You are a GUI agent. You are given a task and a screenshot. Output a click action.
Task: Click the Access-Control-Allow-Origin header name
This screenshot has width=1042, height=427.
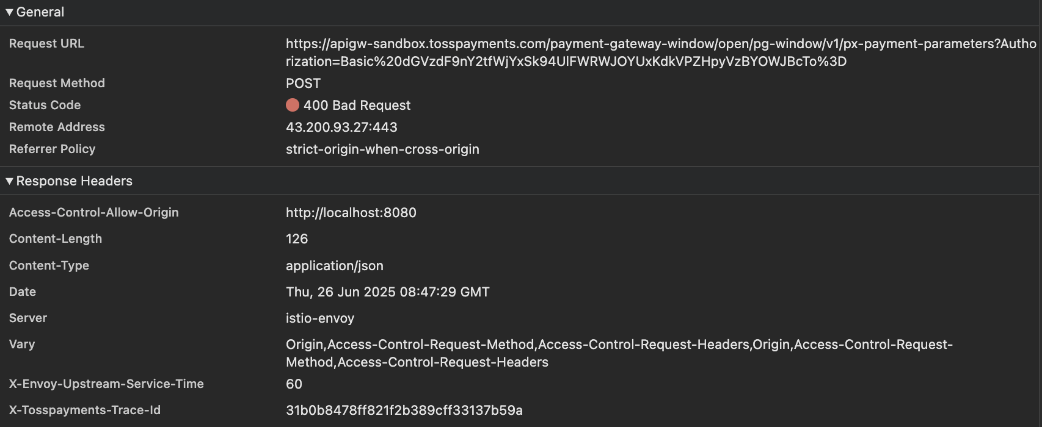click(94, 212)
